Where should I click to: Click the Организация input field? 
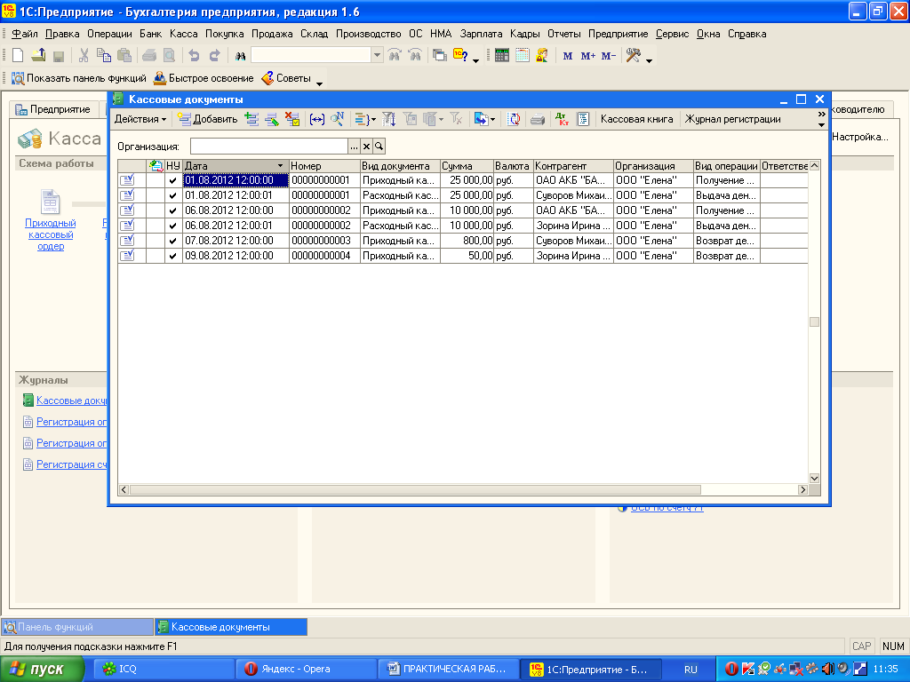tap(268, 147)
